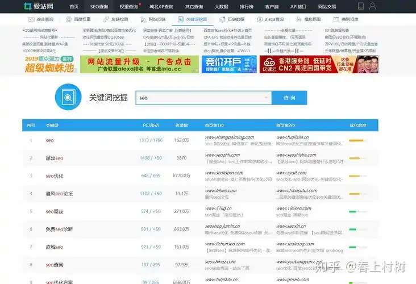Click the green difficulty bar for seo黑丝

[358, 212]
